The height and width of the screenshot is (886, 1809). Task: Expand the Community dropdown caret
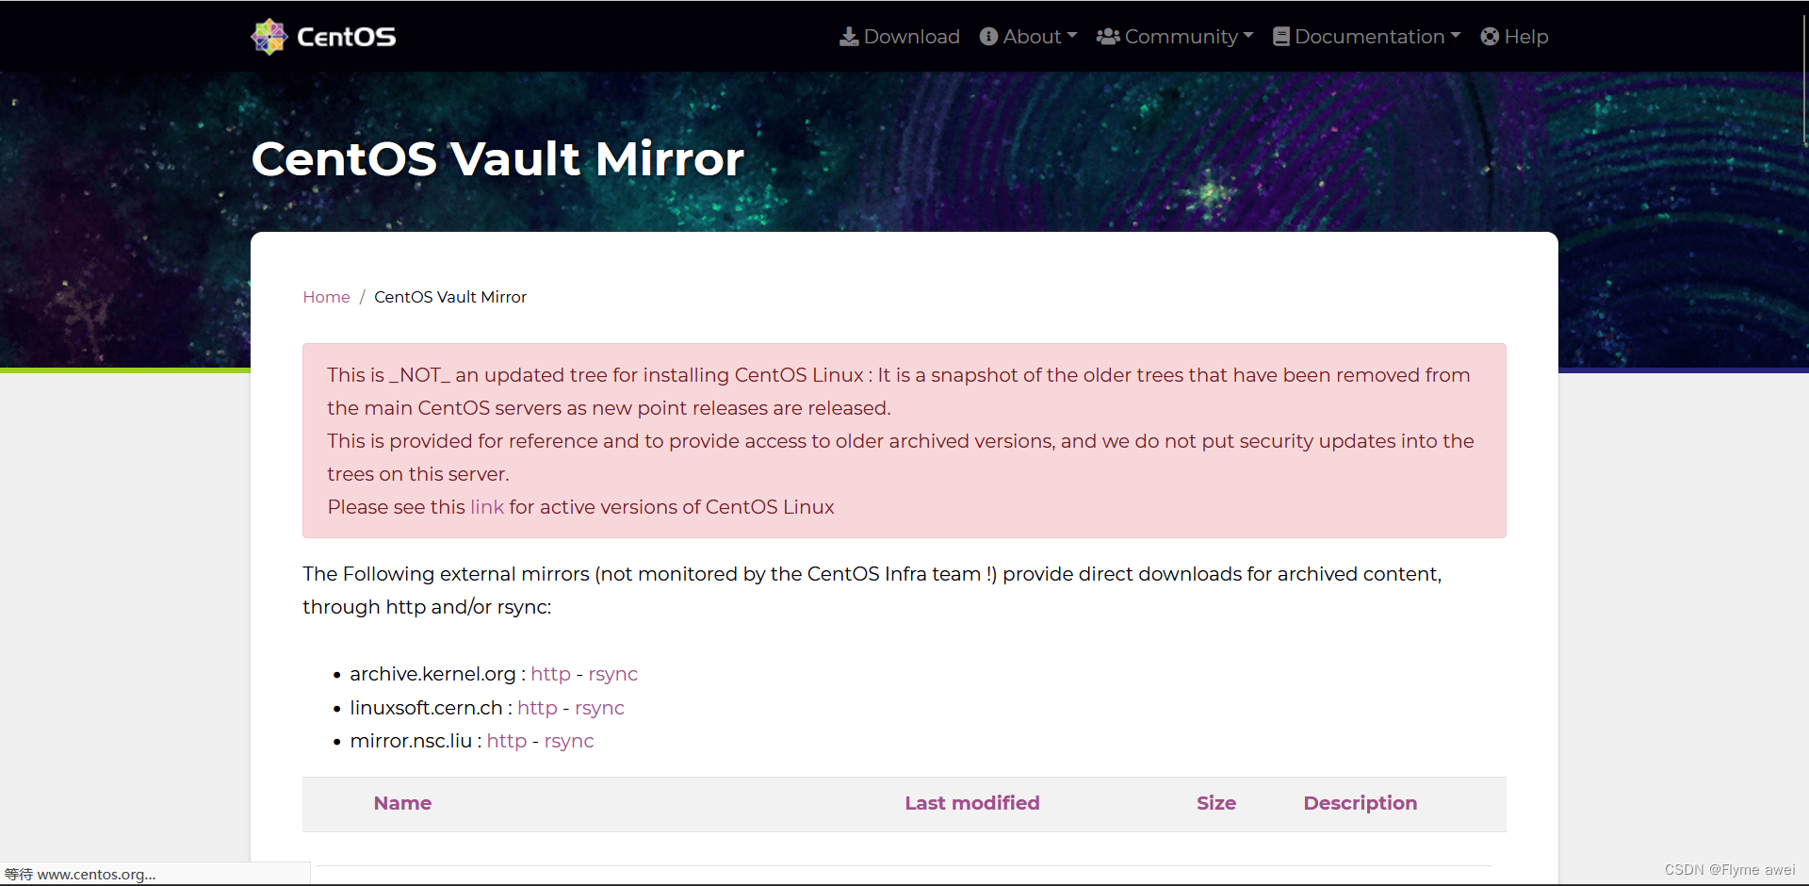(x=1248, y=36)
